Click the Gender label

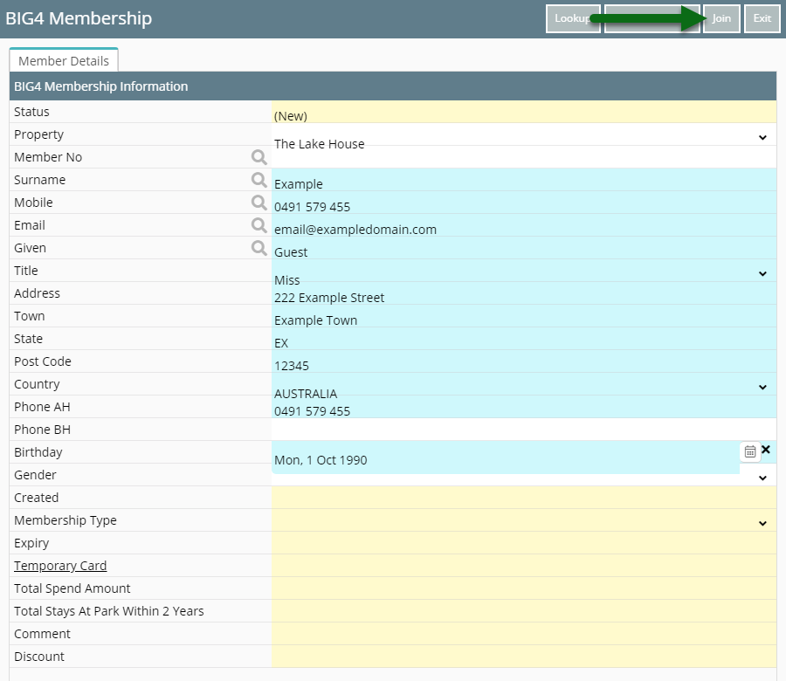coord(35,475)
